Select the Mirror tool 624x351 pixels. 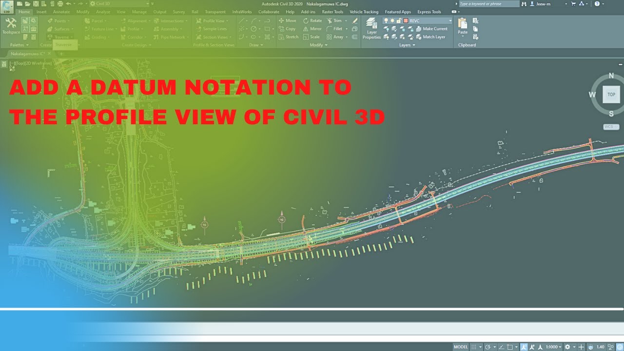[312, 29]
